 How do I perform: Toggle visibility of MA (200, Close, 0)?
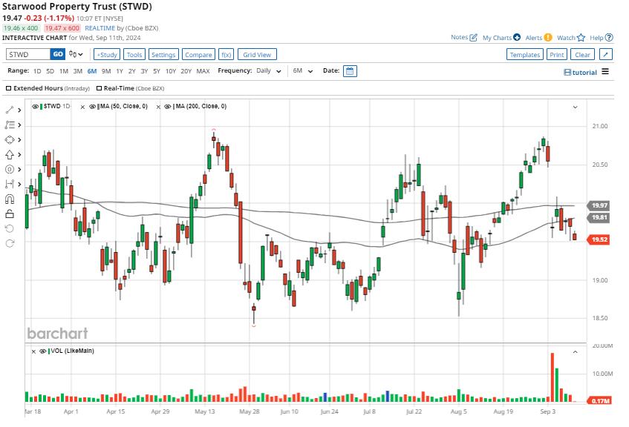[168, 107]
